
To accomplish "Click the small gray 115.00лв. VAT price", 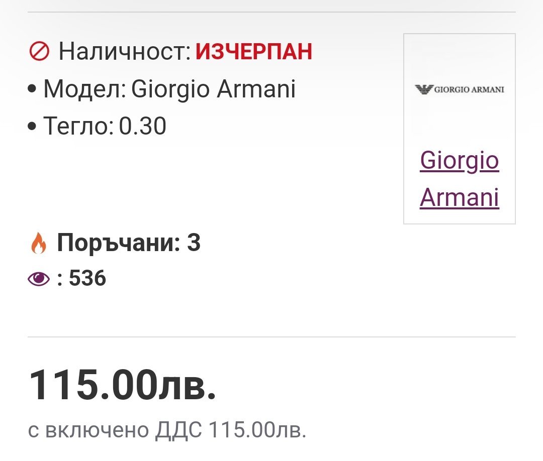I will tap(257, 430).
